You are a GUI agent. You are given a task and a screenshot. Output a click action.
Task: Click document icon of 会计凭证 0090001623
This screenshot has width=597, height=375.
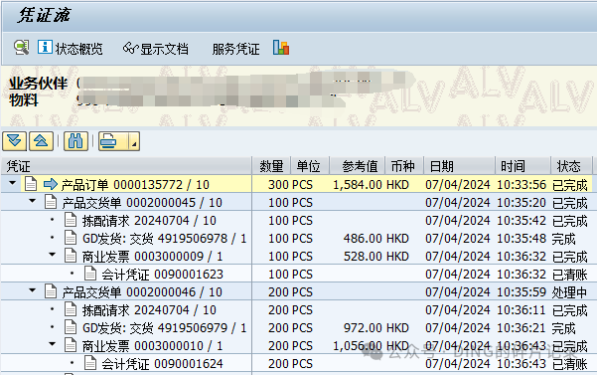point(90,274)
